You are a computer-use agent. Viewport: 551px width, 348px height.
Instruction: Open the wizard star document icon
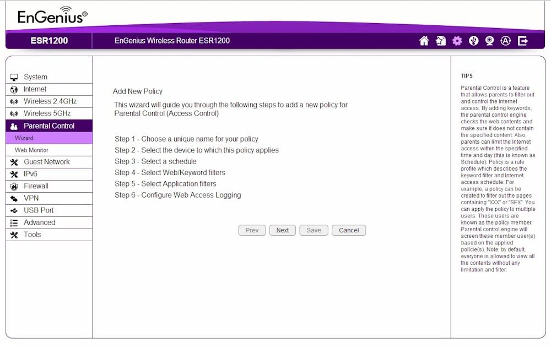click(x=440, y=41)
